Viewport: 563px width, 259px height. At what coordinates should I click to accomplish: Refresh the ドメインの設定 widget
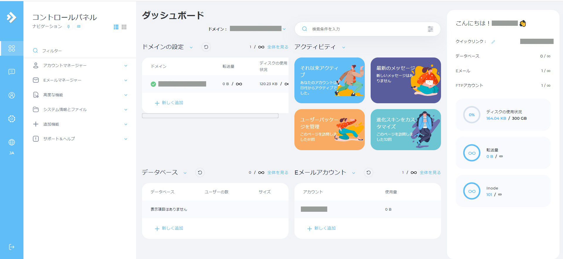pos(206,47)
